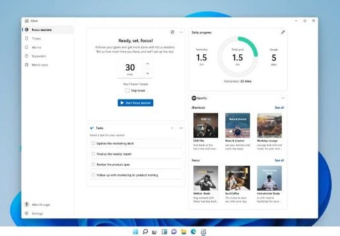The image size is (340, 236).
Task: Click the Yesterday 1.5 hours value
Action: [201, 58]
